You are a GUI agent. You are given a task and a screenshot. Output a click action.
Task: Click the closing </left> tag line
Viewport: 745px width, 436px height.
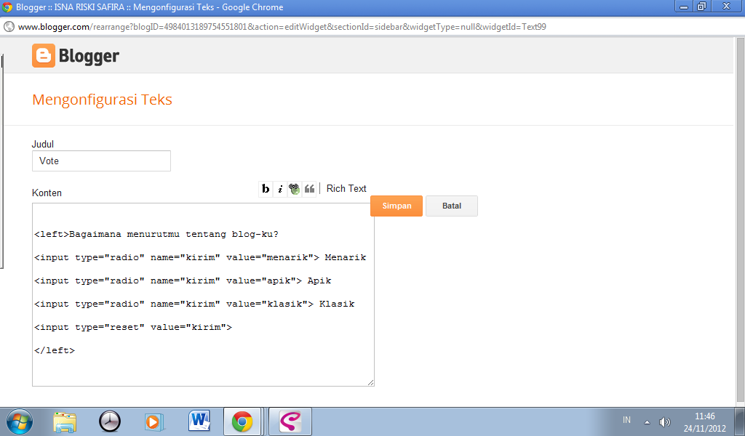(55, 350)
